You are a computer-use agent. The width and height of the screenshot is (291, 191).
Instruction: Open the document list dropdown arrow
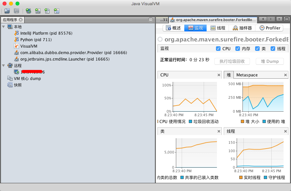pos(279,19)
